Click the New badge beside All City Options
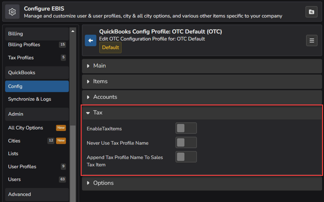The height and width of the screenshot is (202, 324). click(x=61, y=128)
